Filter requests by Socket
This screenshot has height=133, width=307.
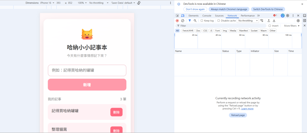(254, 31)
